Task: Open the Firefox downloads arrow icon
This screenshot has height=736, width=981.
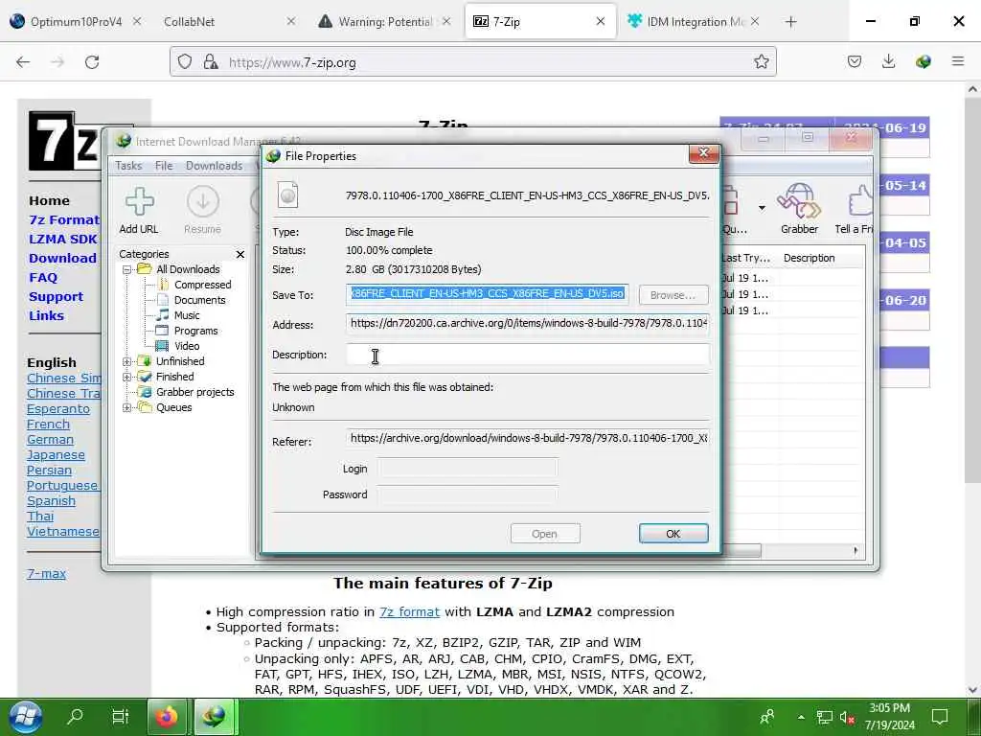Action: click(x=888, y=61)
